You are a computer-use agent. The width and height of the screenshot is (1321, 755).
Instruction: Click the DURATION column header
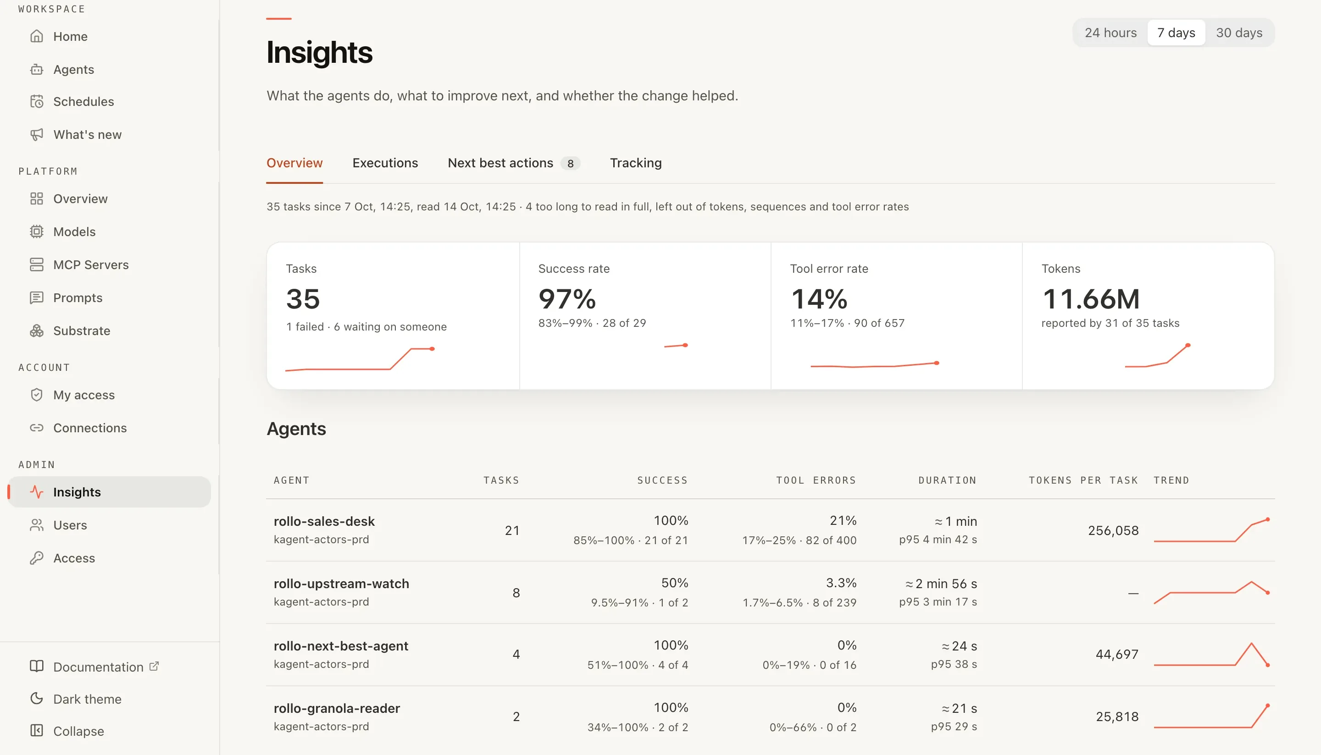pos(947,480)
